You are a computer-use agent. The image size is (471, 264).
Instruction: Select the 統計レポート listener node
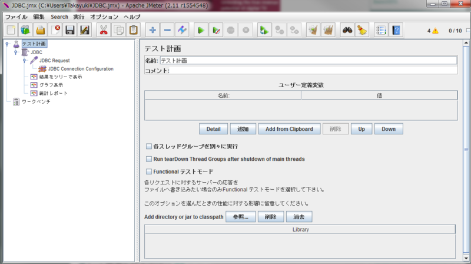(54, 93)
